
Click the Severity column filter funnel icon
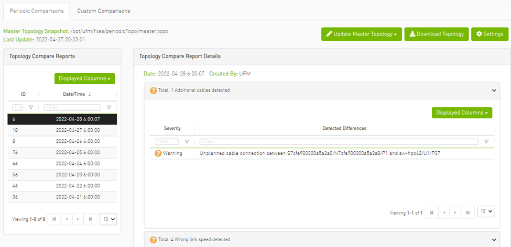(187, 142)
